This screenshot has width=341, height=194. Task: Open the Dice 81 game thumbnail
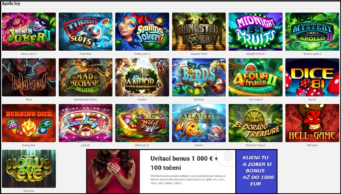[x=312, y=77]
